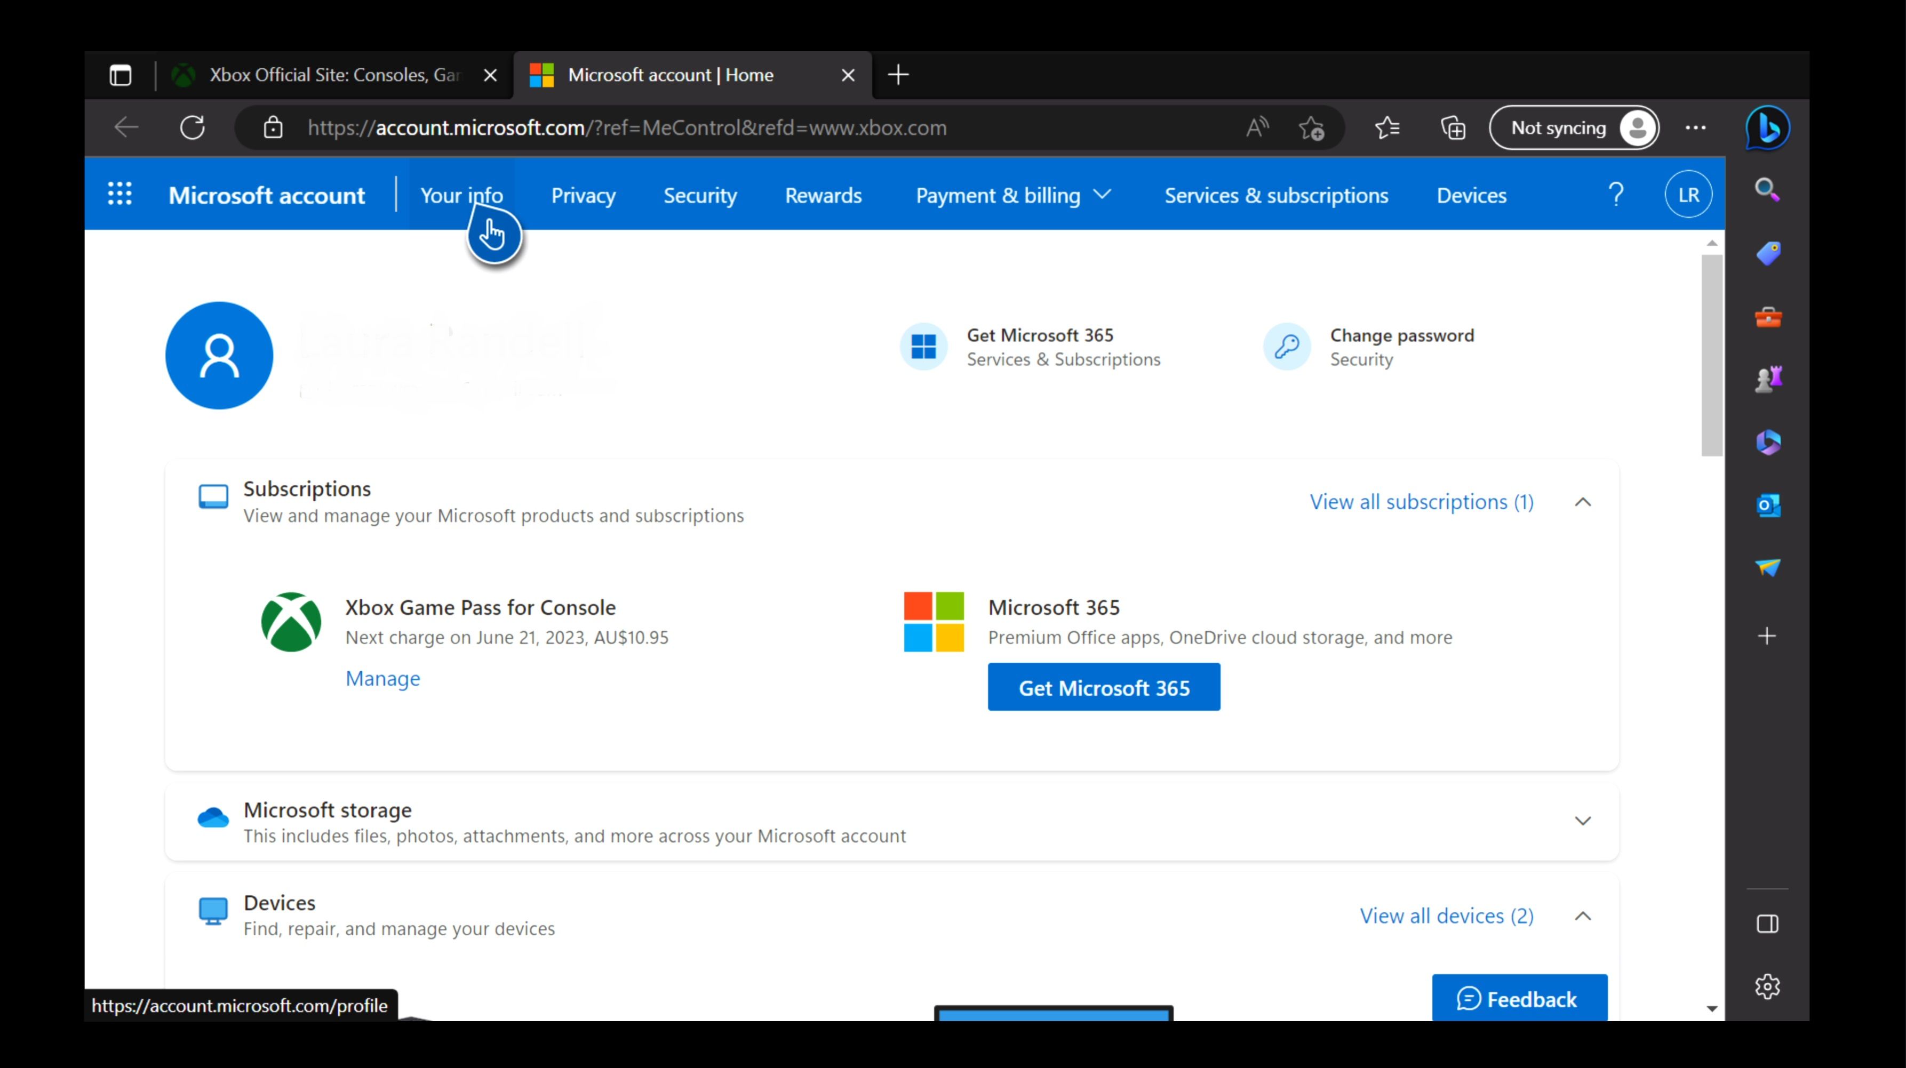Click the Get Microsoft 365 button
1906x1068 pixels.
point(1103,687)
